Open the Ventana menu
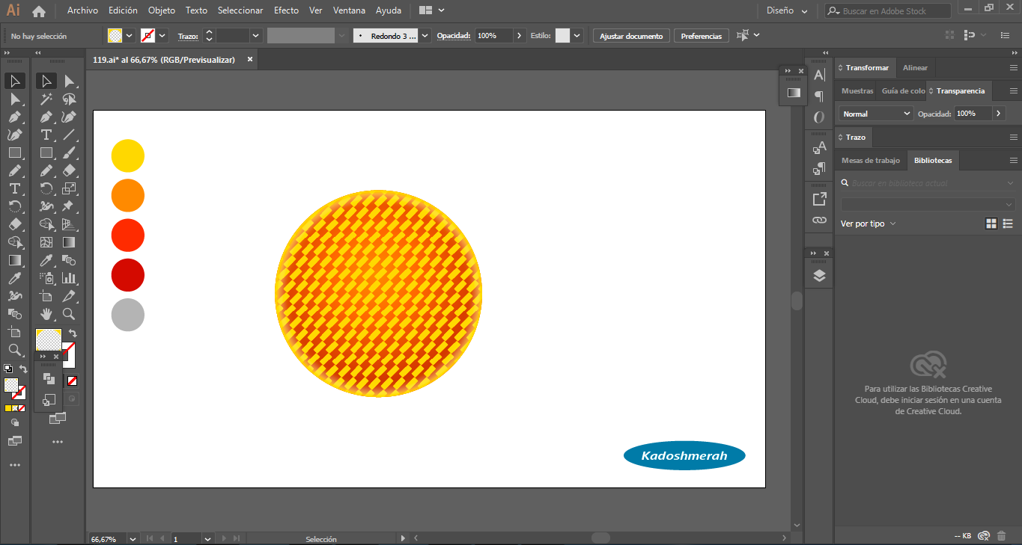Viewport: 1022px width, 545px height. tap(350, 11)
